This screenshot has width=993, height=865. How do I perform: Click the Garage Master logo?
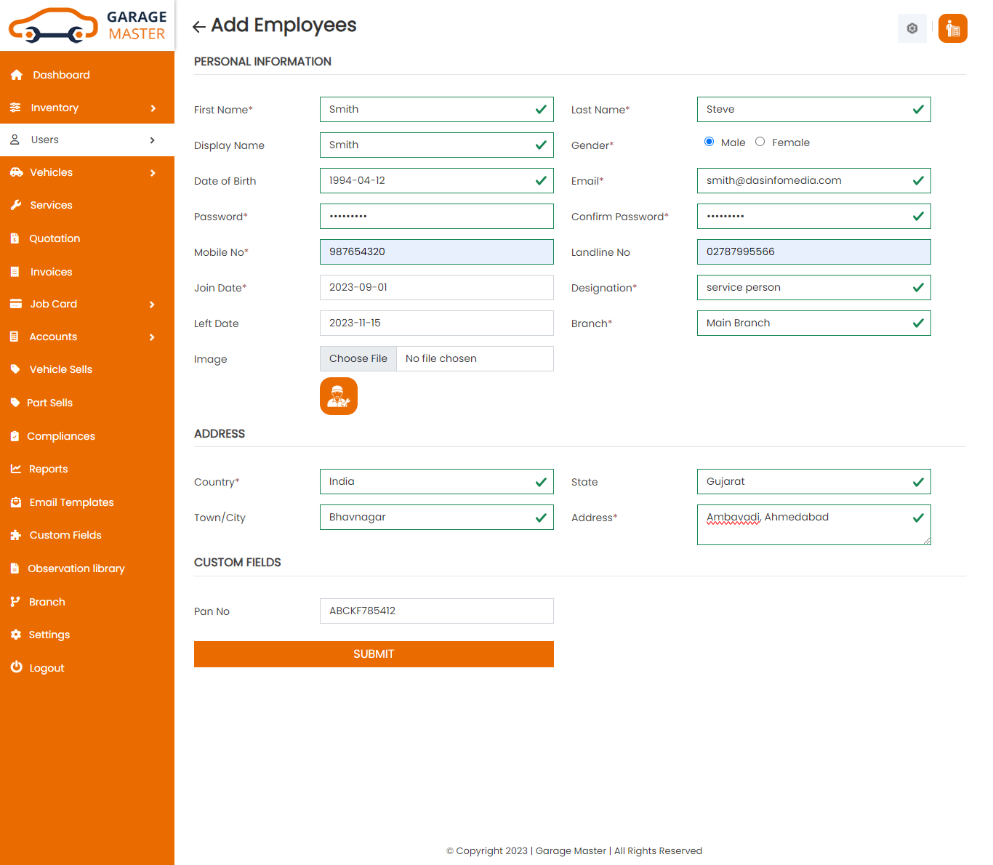point(87,25)
